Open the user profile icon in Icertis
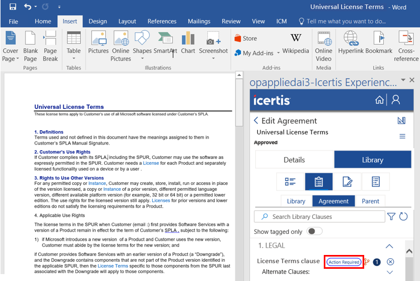Screen dimensions: 420x281 (395, 100)
